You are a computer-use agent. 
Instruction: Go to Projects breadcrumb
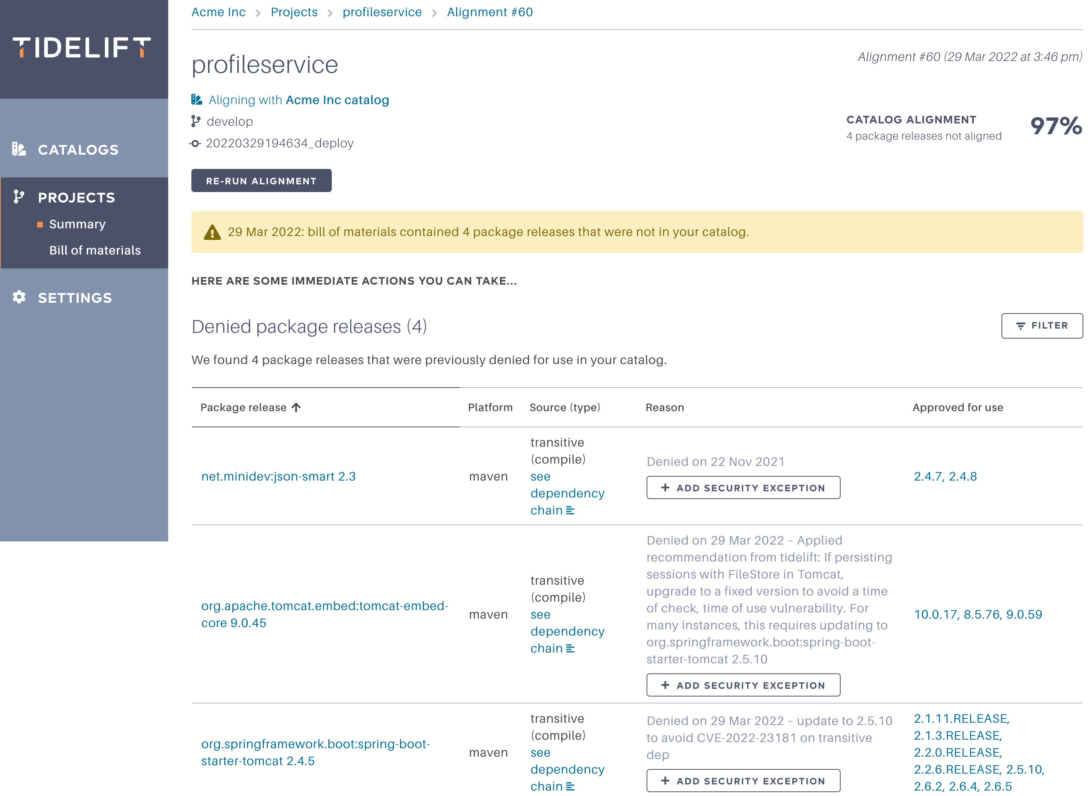click(294, 12)
